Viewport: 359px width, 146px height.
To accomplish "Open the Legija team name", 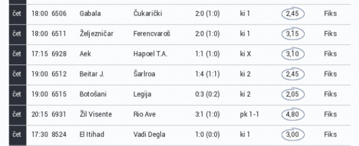I will pyautogui.click(x=142, y=94).
